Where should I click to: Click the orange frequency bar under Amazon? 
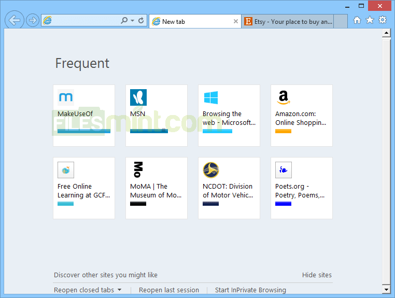[283, 131]
